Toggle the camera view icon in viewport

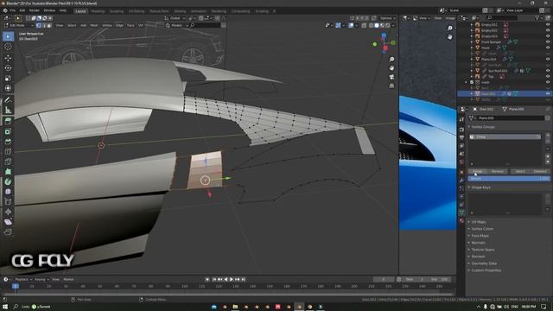[x=391, y=77]
